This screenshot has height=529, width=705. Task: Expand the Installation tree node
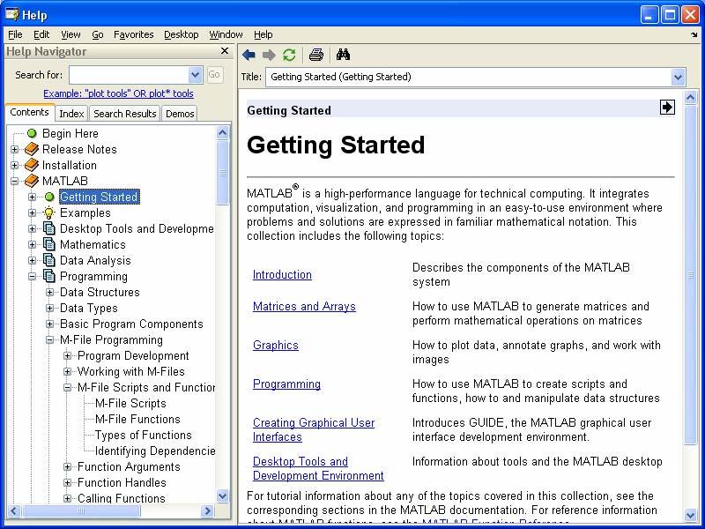(x=14, y=165)
